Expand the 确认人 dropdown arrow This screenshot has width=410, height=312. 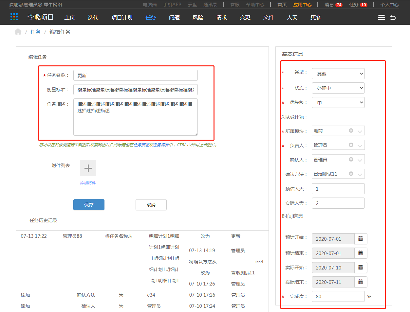coord(360,160)
